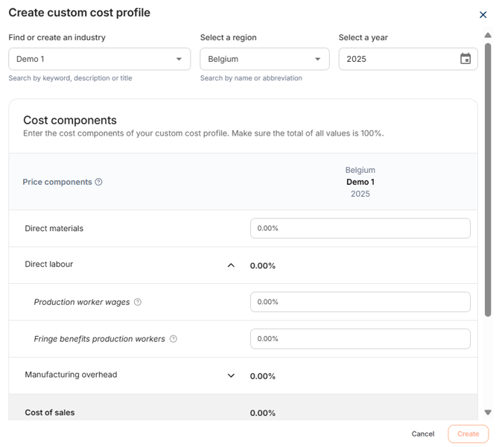This screenshot has width=499, height=447.
Task: Collapse the Direct labour section
Action: click(231, 265)
